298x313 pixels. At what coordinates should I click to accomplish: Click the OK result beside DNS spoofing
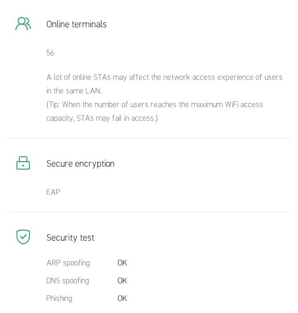coord(122,281)
